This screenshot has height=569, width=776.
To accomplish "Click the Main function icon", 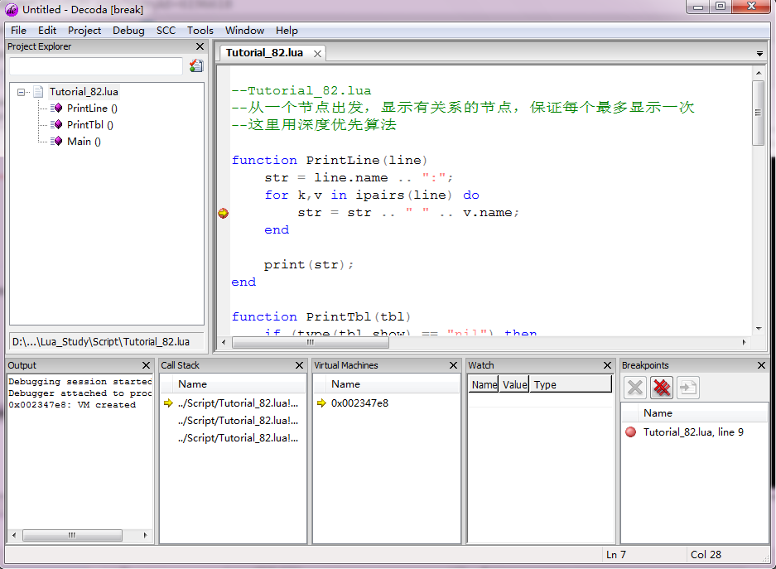I will [x=56, y=142].
